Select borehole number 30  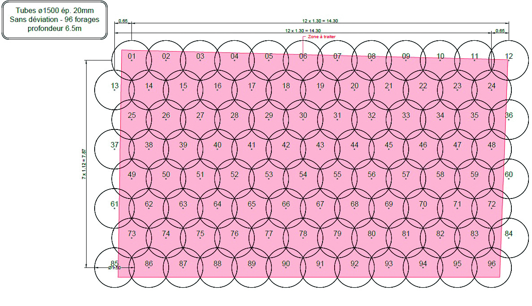(303, 115)
